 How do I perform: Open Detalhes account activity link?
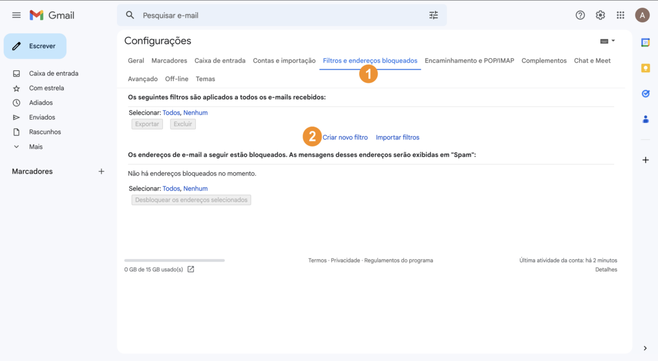click(x=606, y=269)
